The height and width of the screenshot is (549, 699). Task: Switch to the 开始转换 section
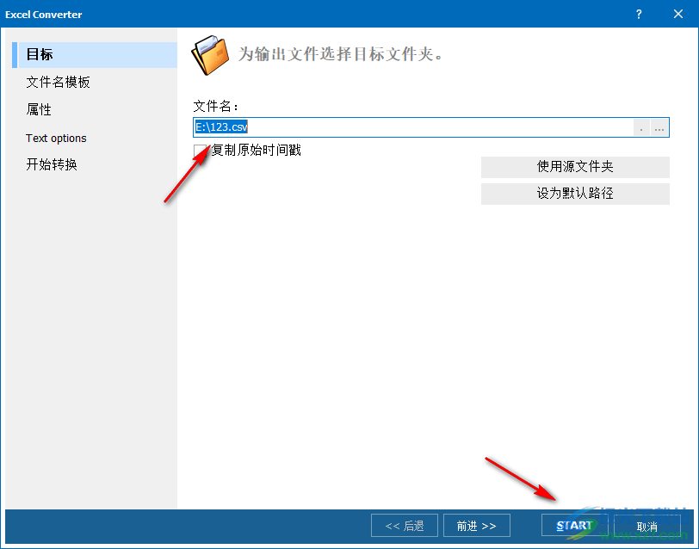coord(52,164)
